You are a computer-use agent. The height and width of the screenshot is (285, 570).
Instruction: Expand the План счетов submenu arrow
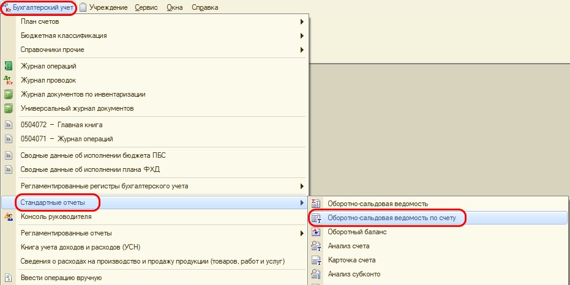(x=302, y=22)
